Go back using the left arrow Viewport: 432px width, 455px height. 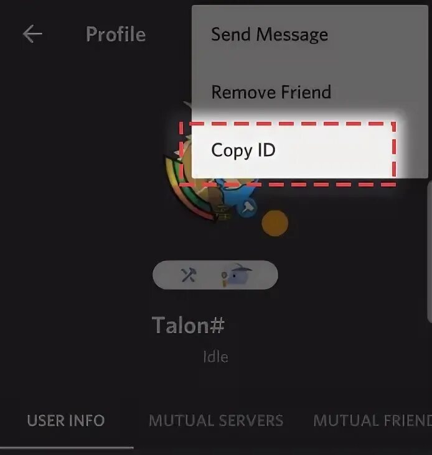tap(32, 34)
